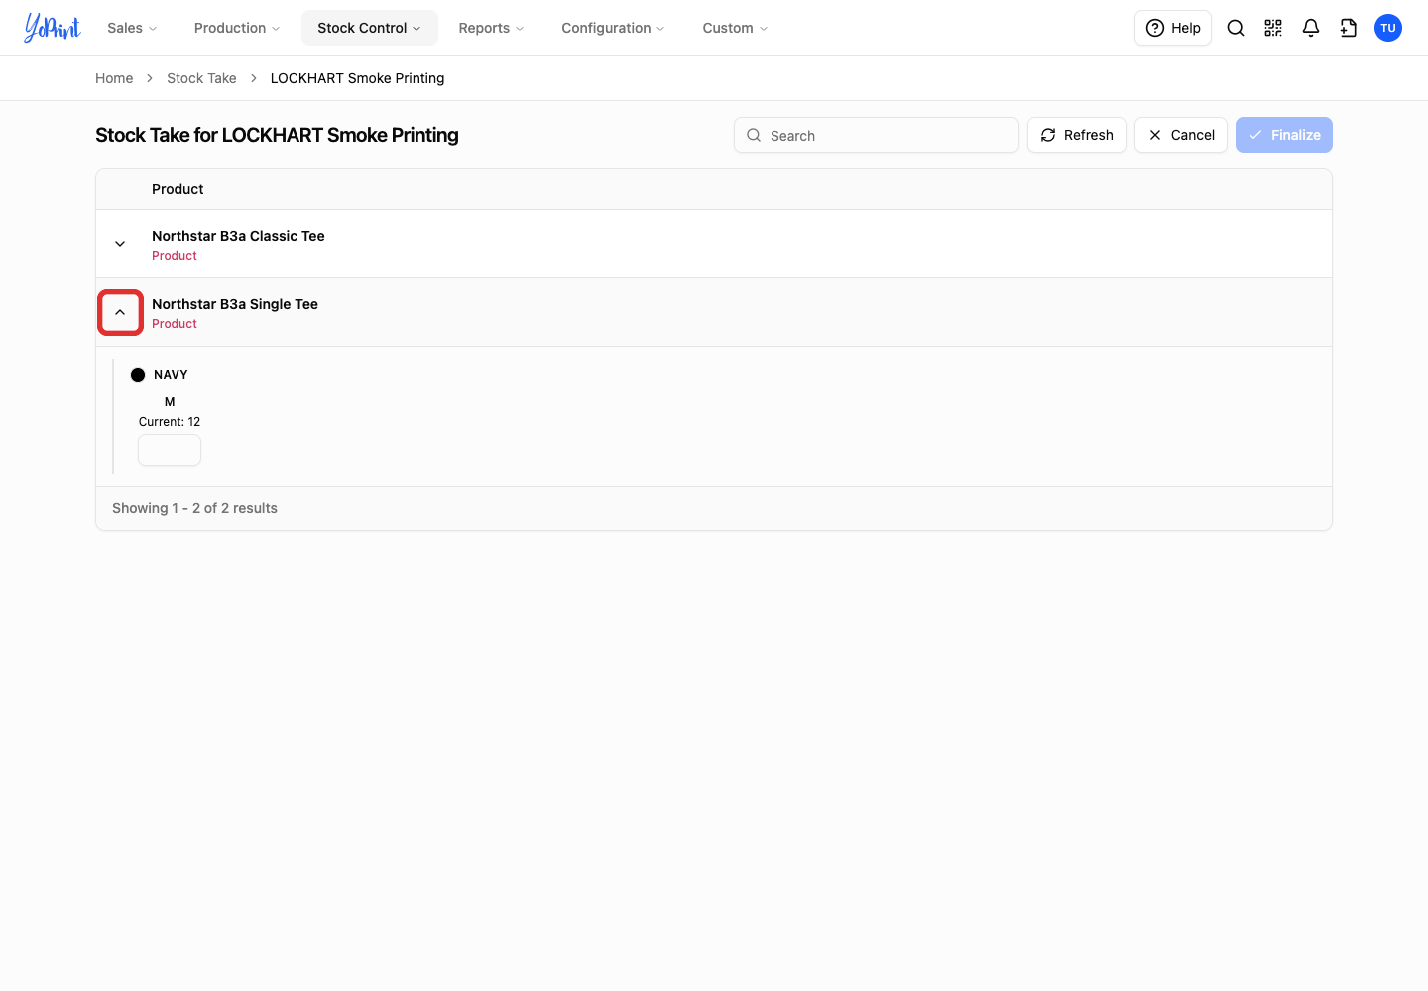
Task: Open the YoPrint logo home link
Action: pos(53,28)
